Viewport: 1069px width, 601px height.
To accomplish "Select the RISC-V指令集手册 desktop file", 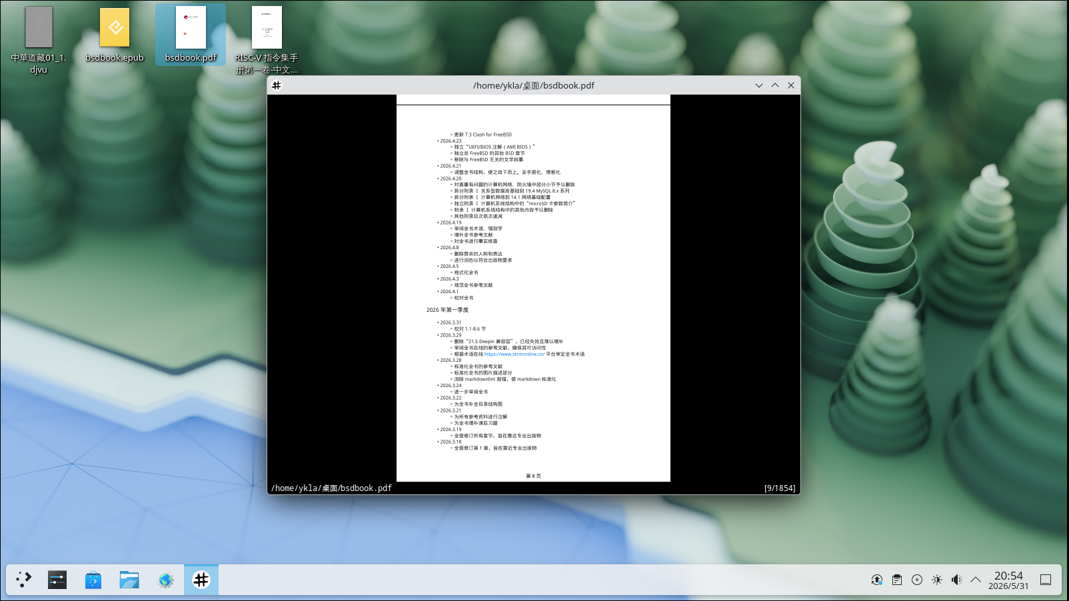I will [x=267, y=41].
